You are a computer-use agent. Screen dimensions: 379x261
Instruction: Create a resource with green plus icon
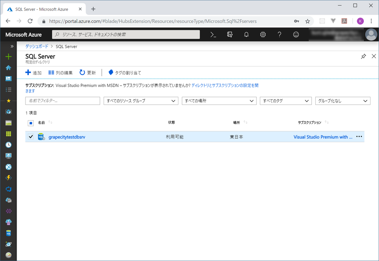click(x=9, y=57)
